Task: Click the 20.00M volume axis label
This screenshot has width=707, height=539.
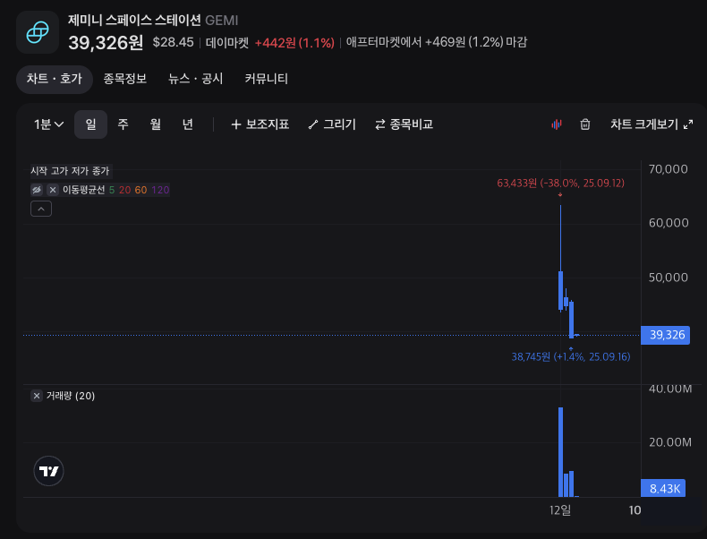Action: (x=670, y=442)
